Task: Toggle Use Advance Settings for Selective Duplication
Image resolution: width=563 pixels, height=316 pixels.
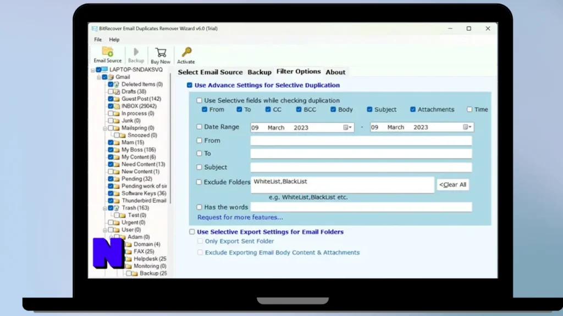Action: [x=190, y=85]
